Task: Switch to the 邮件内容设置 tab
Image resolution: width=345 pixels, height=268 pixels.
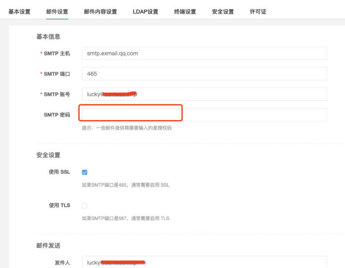Action: tap(101, 12)
